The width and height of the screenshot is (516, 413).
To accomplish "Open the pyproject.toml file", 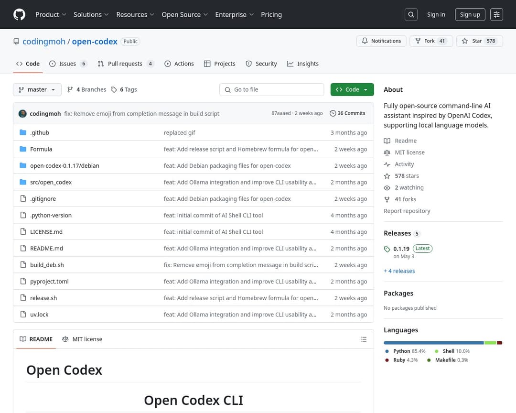I will click(x=49, y=281).
